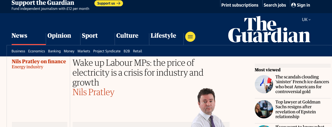The height and width of the screenshot is (127, 332).
Task: Select Project Syndicate in subnav
Action: (x=107, y=51)
